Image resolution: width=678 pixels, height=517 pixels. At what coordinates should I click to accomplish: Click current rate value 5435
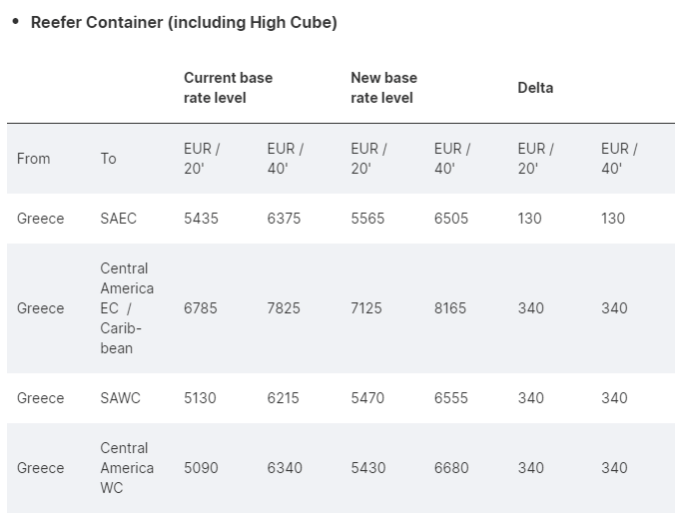(201, 219)
